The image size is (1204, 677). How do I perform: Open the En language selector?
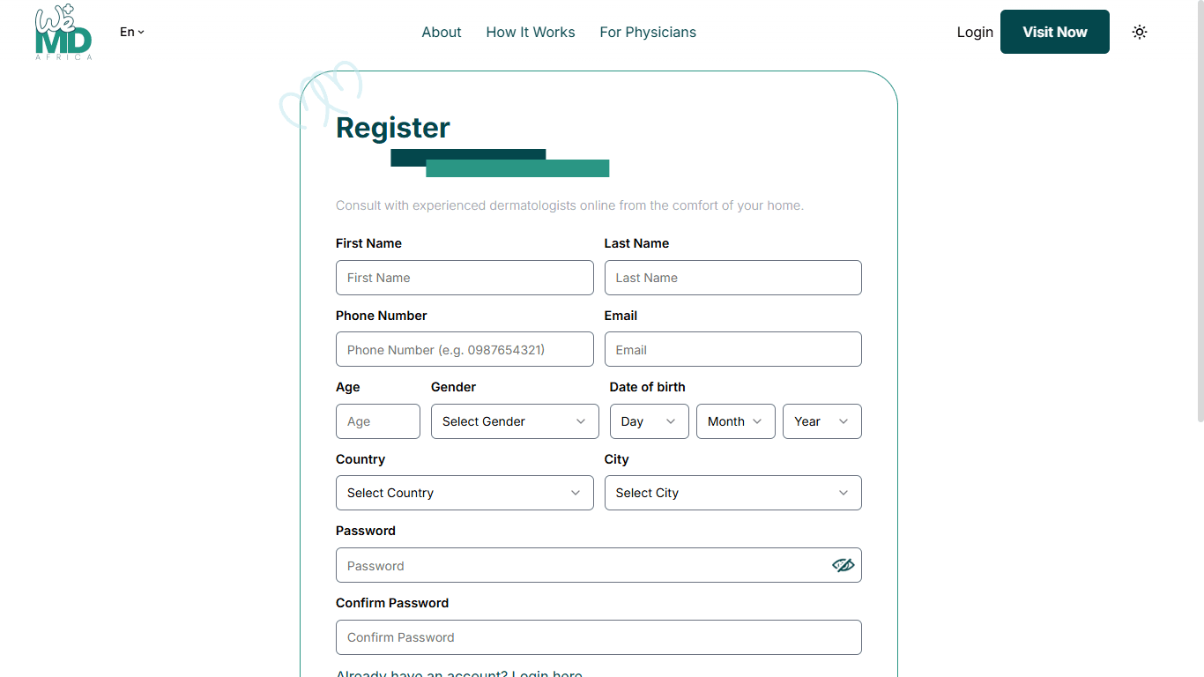[132, 33]
